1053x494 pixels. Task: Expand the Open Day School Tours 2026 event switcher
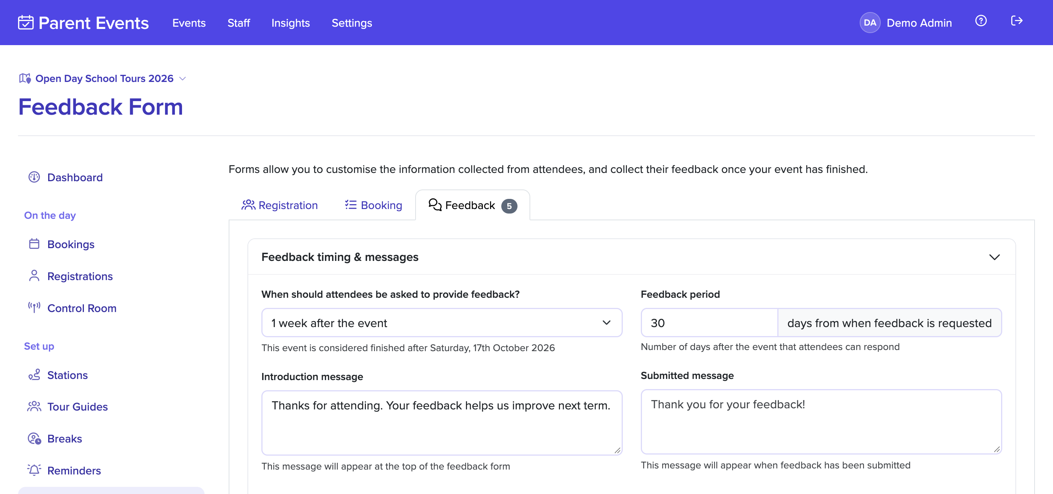[x=103, y=78]
